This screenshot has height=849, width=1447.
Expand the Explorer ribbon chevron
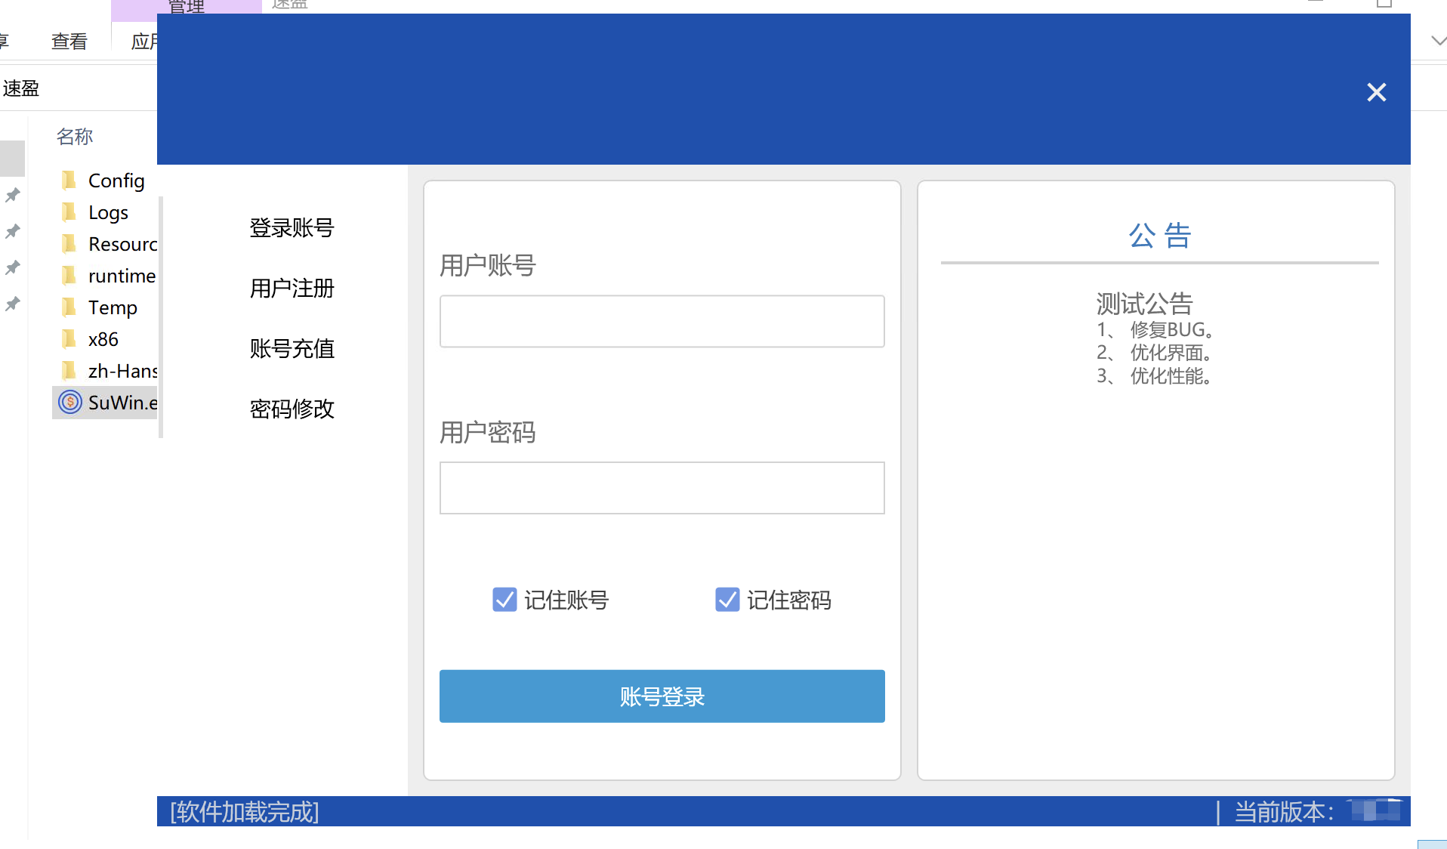pos(1439,41)
